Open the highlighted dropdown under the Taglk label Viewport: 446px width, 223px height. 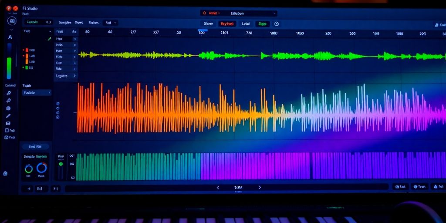[37, 92]
